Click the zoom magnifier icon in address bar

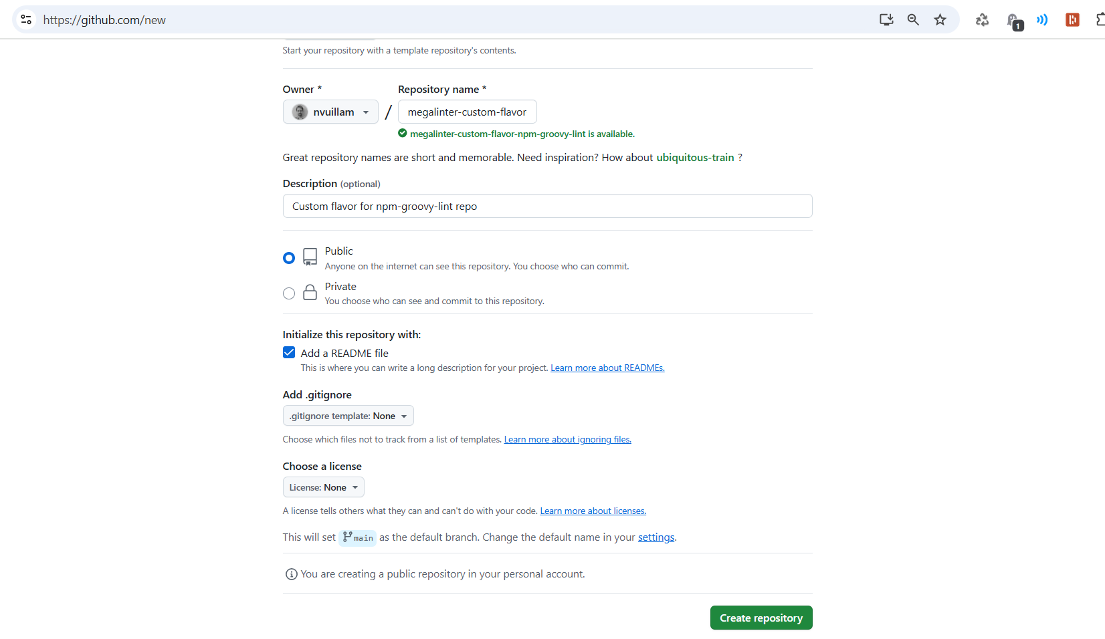coord(913,20)
